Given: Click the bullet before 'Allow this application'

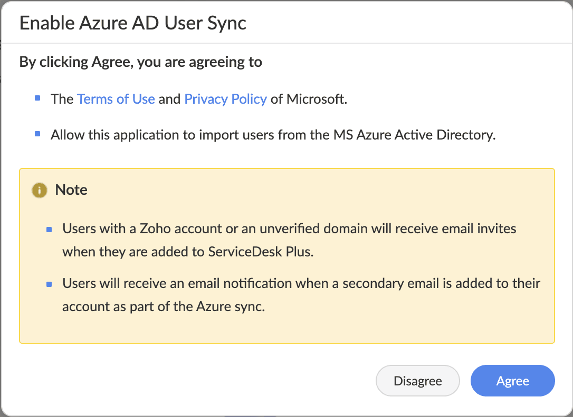Looking at the screenshot, I should pyautogui.click(x=37, y=134).
